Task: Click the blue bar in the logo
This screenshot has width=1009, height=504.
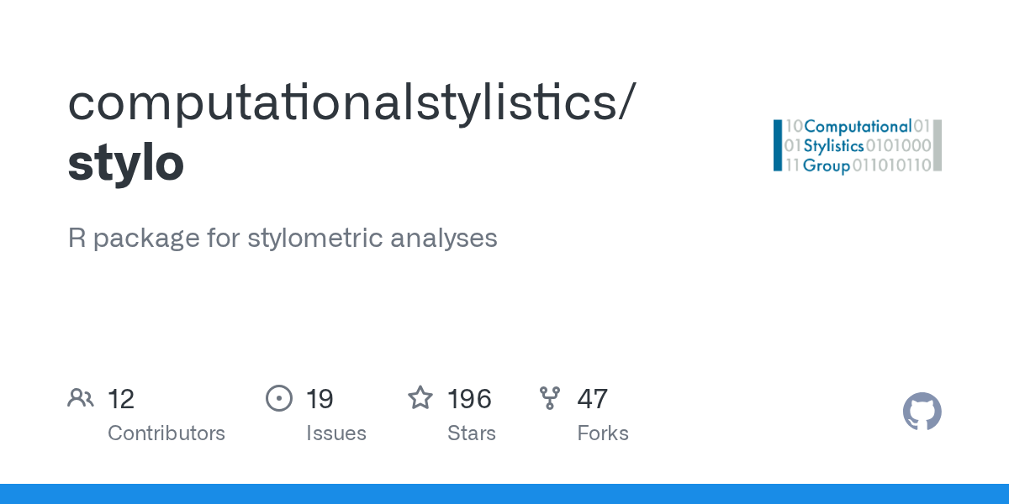Action: coord(778,146)
